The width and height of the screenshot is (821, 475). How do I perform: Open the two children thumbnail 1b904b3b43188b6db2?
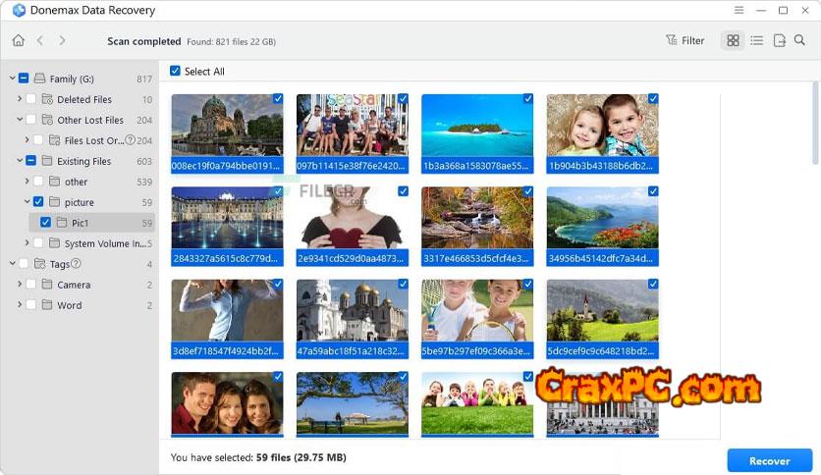(602, 125)
